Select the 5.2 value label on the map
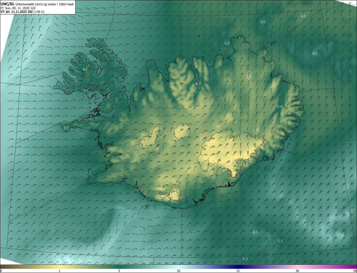The height and width of the screenshot is (273, 357). click(245, 259)
